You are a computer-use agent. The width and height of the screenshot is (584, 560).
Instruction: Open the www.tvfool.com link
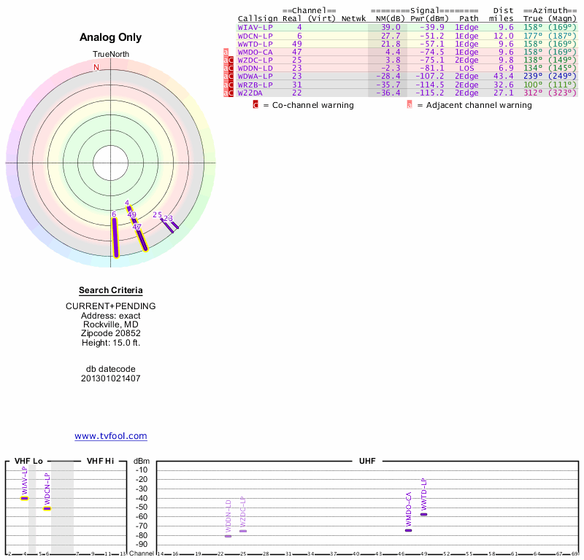111,436
